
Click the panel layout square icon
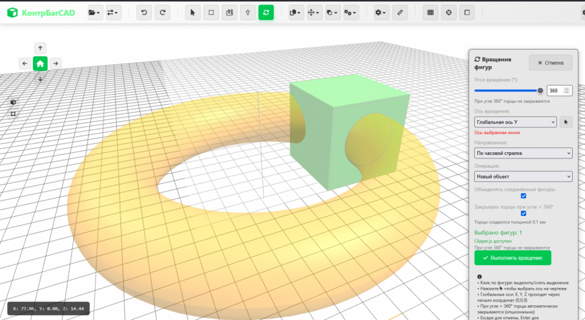(x=467, y=13)
